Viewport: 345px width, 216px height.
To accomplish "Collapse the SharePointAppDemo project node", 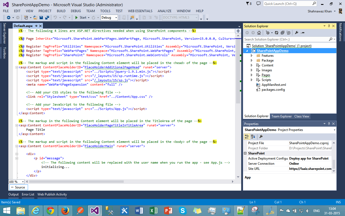I will (x=247, y=51).
